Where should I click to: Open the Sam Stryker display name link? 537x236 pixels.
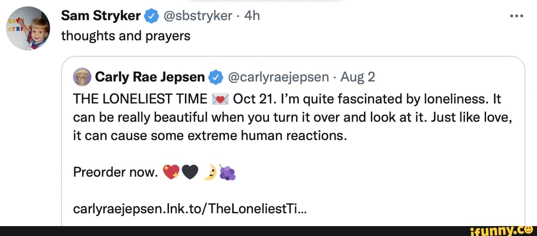[x=100, y=16]
